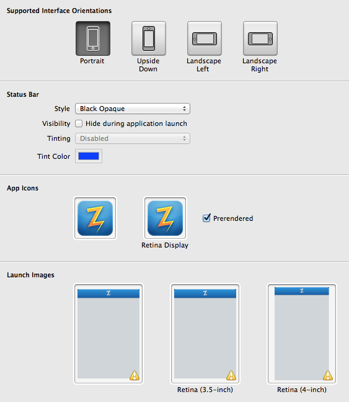The height and width of the screenshot is (402, 349).
Task: Select the Retina Display app icon well
Action: pos(165,218)
